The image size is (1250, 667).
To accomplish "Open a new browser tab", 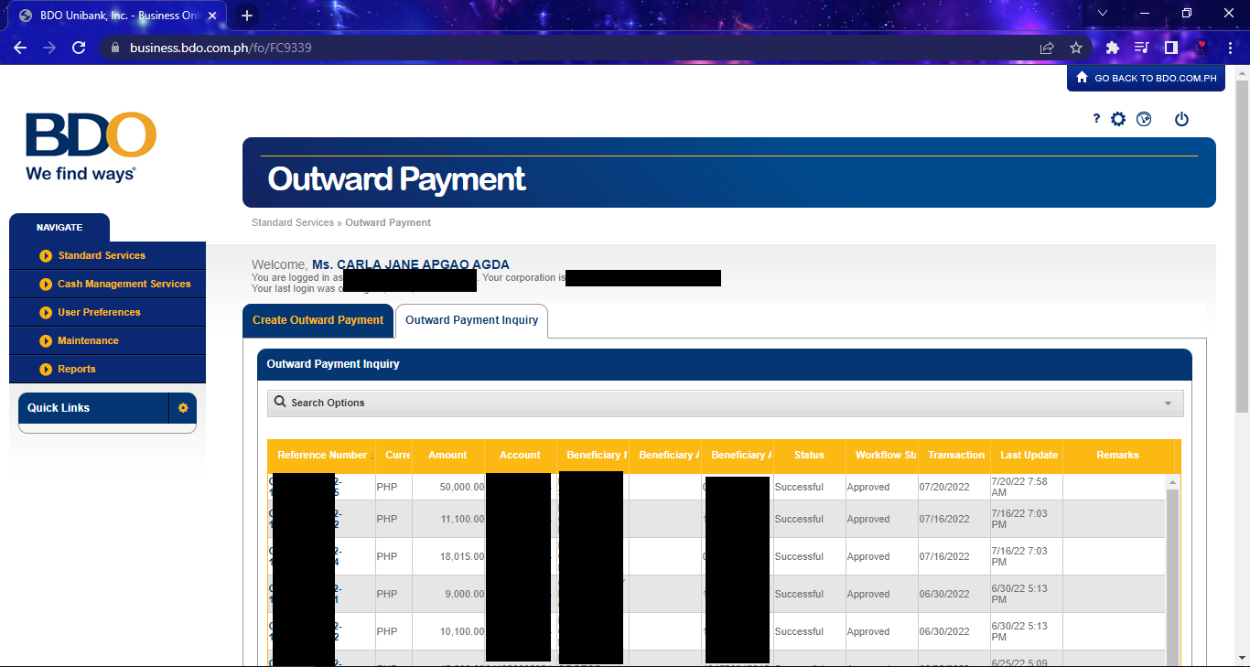I will (247, 16).
